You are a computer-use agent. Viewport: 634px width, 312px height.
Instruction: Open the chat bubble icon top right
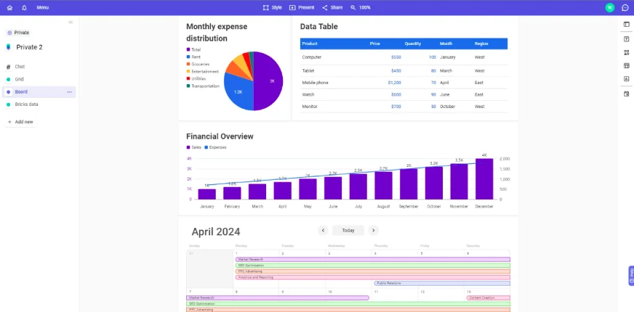point(625,8)
